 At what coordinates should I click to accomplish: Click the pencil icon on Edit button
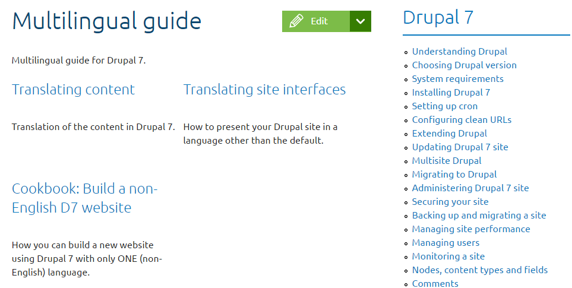click(296, 21)
